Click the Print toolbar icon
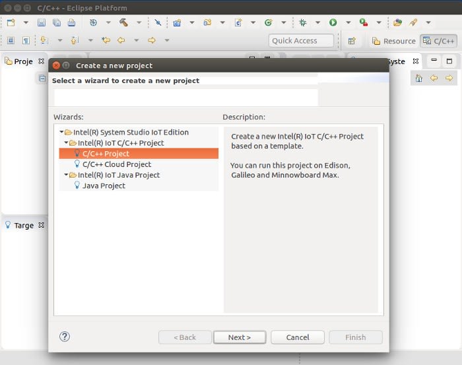462x365 pixels. 71,22
